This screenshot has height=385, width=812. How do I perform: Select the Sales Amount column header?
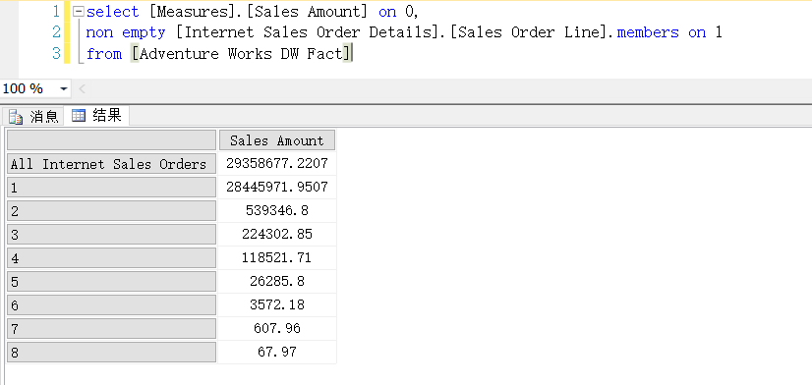click(x=277, y=140)
